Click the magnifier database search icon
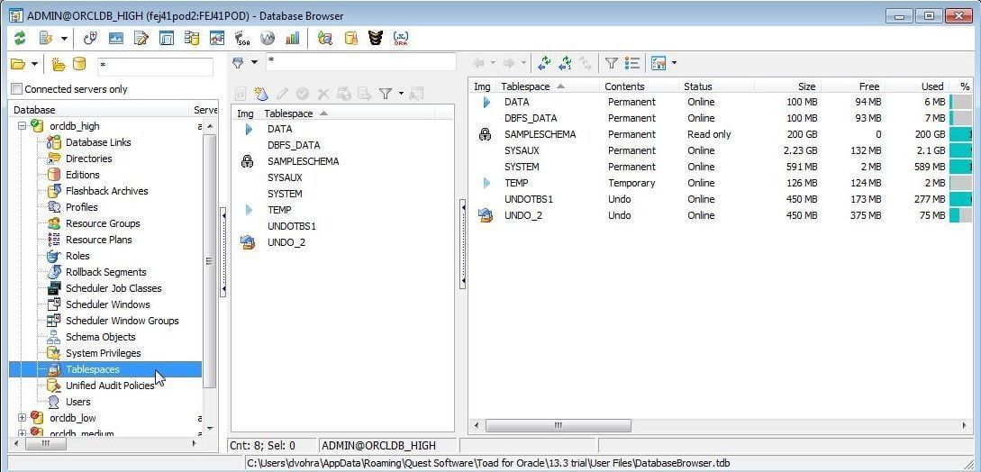Screen dimensions: 981x472 [324, 39]
